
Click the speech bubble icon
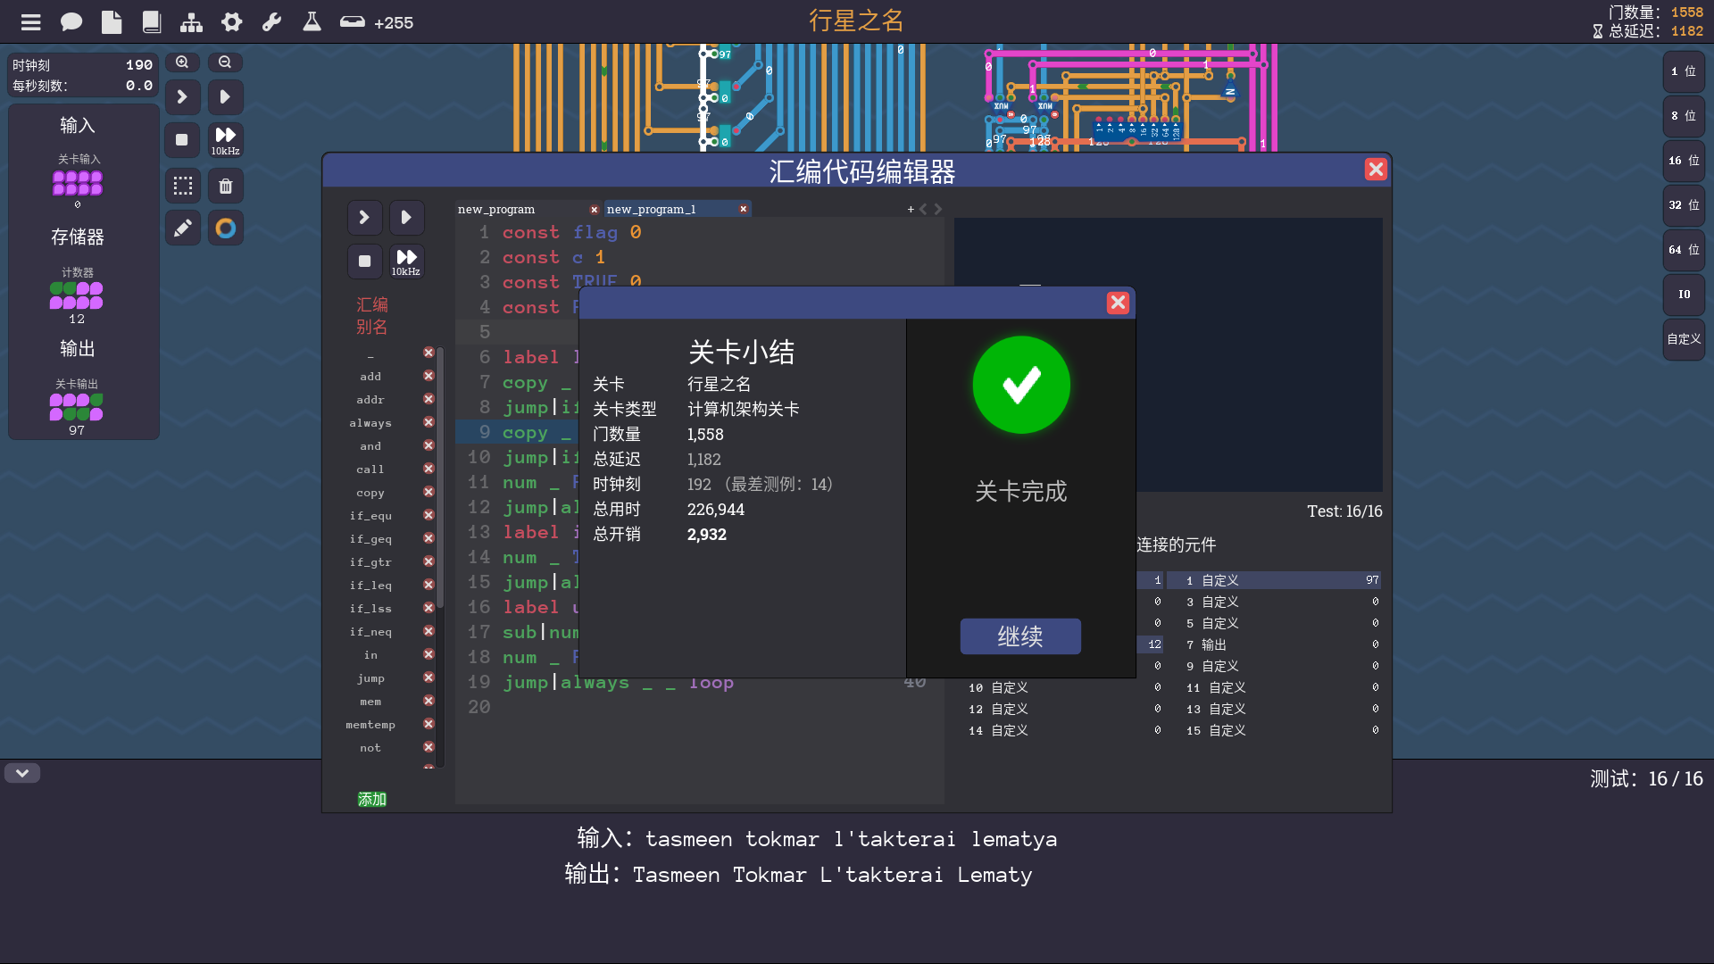click(x=71, y=22)
